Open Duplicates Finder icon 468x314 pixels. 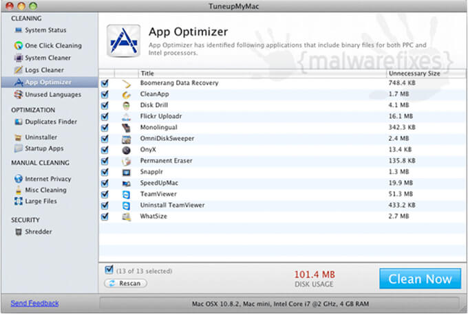(x=19, y=122)
